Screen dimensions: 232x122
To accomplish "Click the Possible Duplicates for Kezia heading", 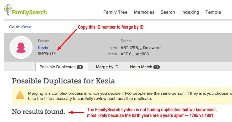I will [x=63, y=81].
